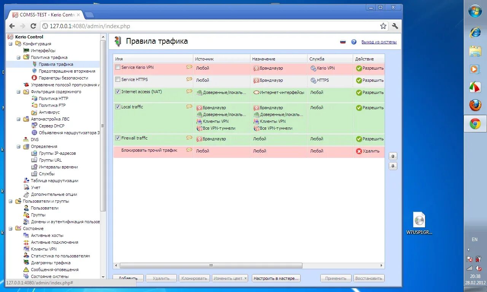Open Предотвращение вторжения settings
The image size is (487, 292).
tap(67, 71)
